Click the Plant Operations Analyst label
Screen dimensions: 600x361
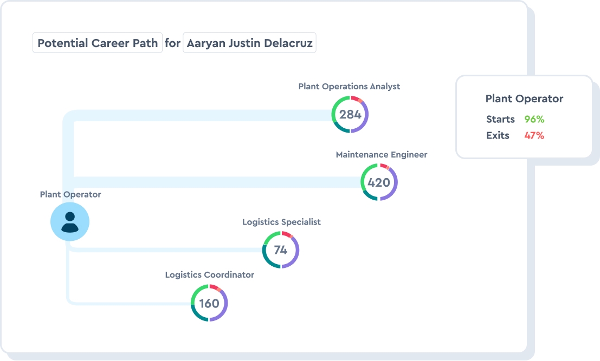(x=349, y=86)
